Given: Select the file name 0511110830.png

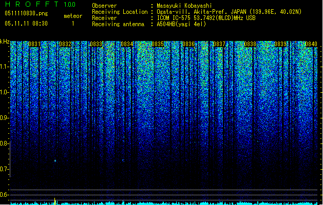Looking at the screenshot, I should point(26,13).
